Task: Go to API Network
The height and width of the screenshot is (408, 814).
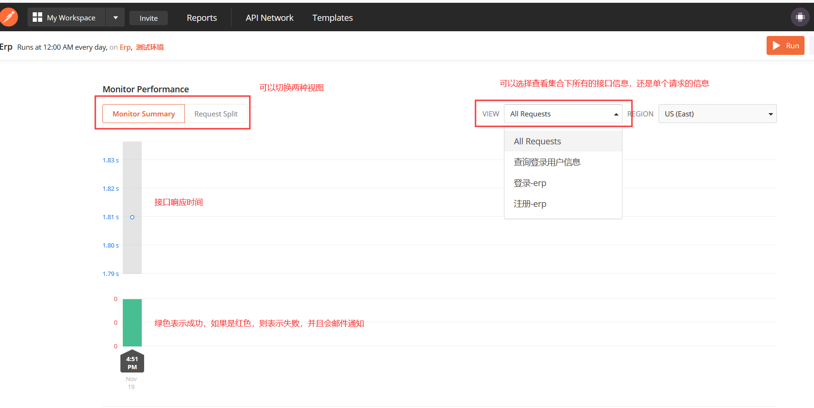Action: tap(269, 18)
